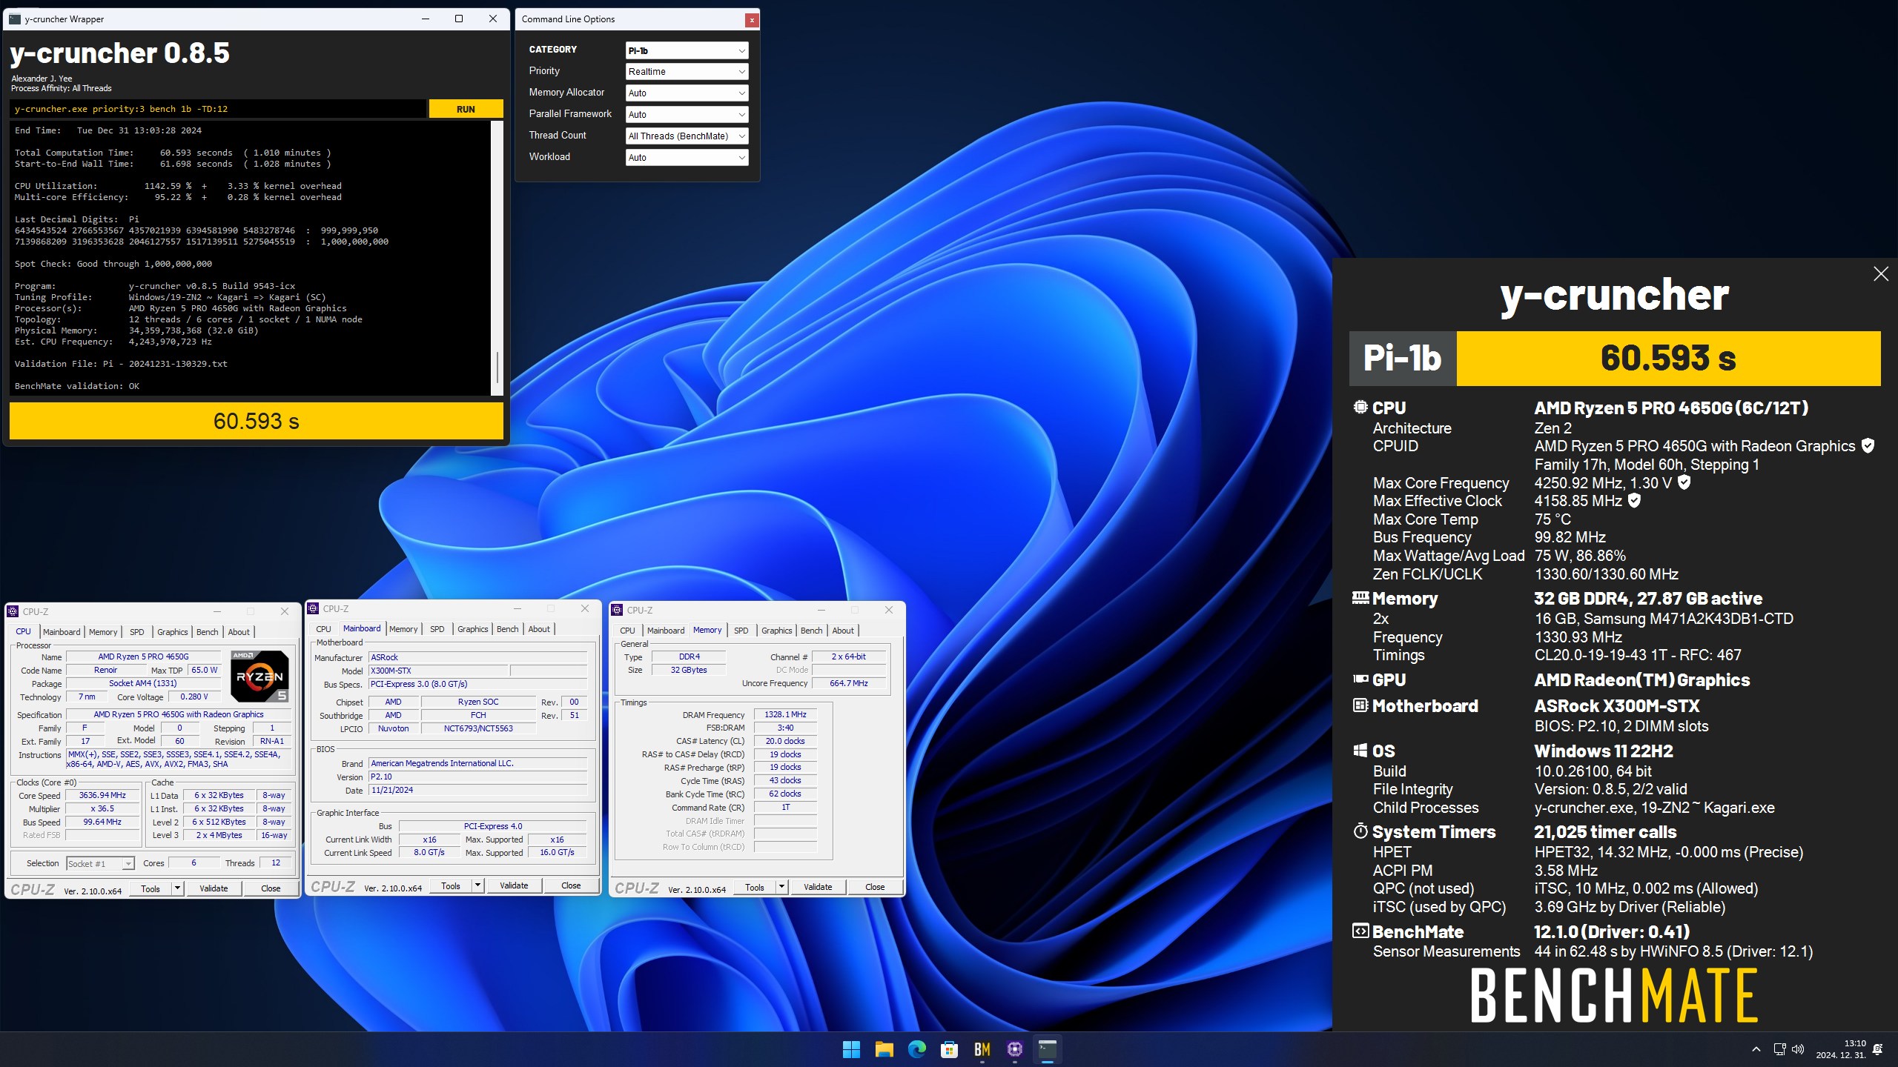Viewport: 1898px width, 1067px height.
Task: Open Bench tab in left CPU-Z window
Action: point(208,632)
